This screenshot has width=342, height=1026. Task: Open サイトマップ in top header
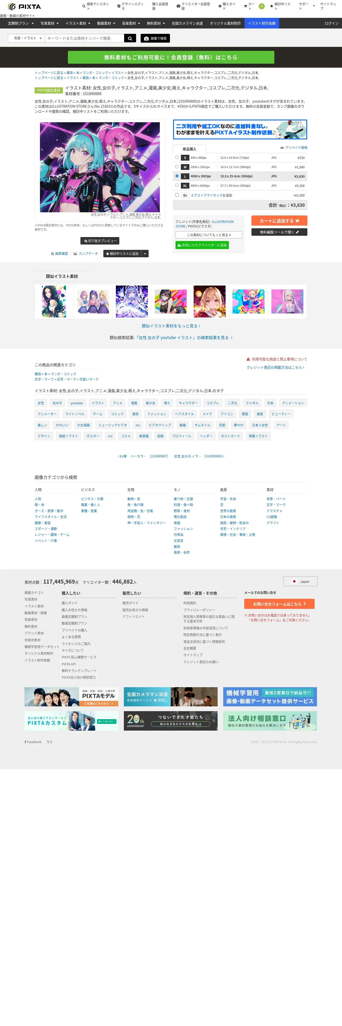pyautogui.click(x=328, y=6)
